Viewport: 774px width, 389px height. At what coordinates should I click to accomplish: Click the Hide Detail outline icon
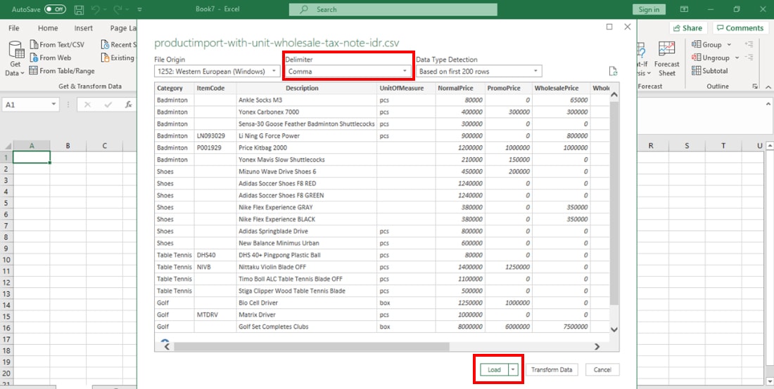749,58
